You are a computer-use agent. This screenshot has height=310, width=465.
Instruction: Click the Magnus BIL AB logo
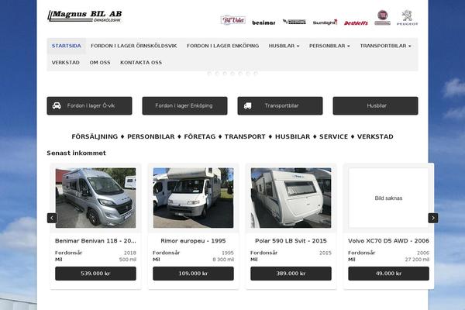[84, 16]
